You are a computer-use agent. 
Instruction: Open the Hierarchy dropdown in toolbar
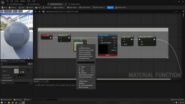47,8
